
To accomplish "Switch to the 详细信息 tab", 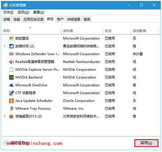I will coord(73,19).
